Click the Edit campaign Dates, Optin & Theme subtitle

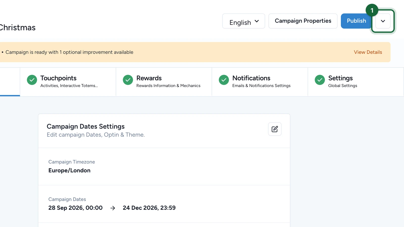96,135
